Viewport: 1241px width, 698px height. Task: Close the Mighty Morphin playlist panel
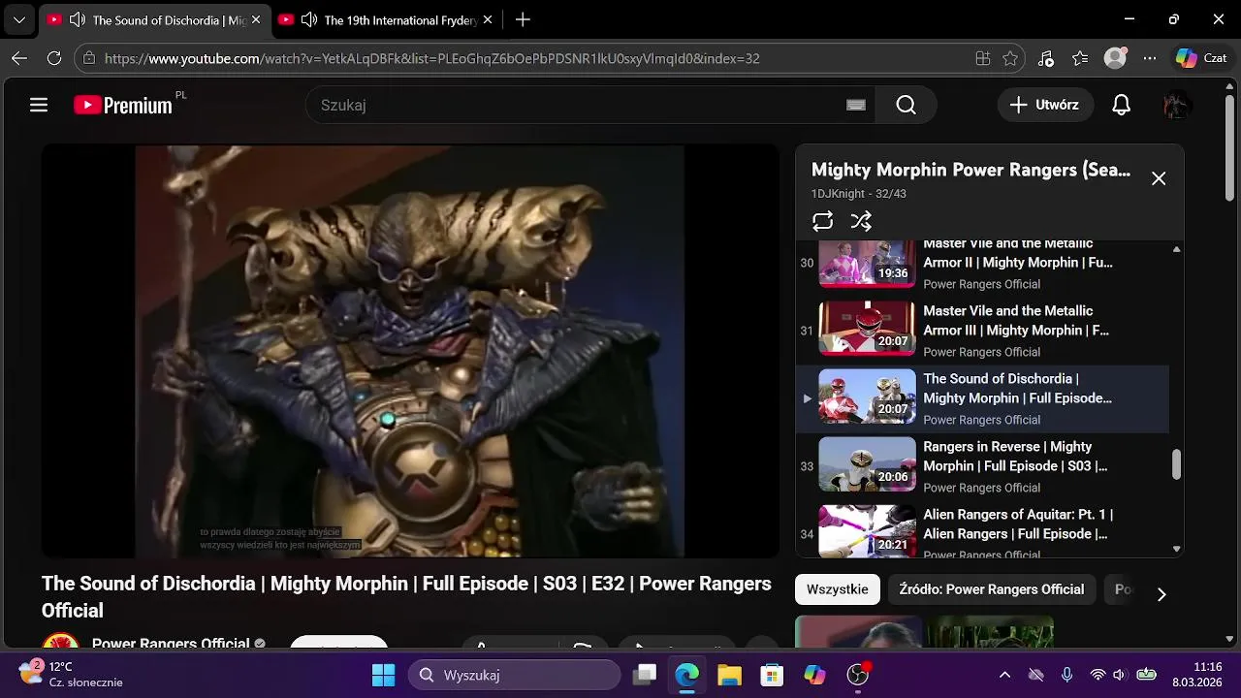point(1159,178)
